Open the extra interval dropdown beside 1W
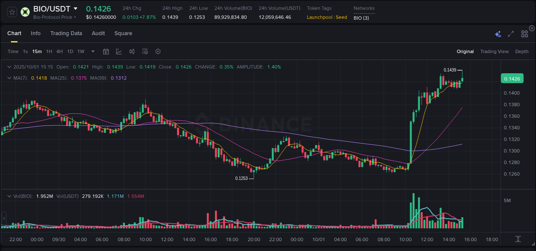 point(92,51)
